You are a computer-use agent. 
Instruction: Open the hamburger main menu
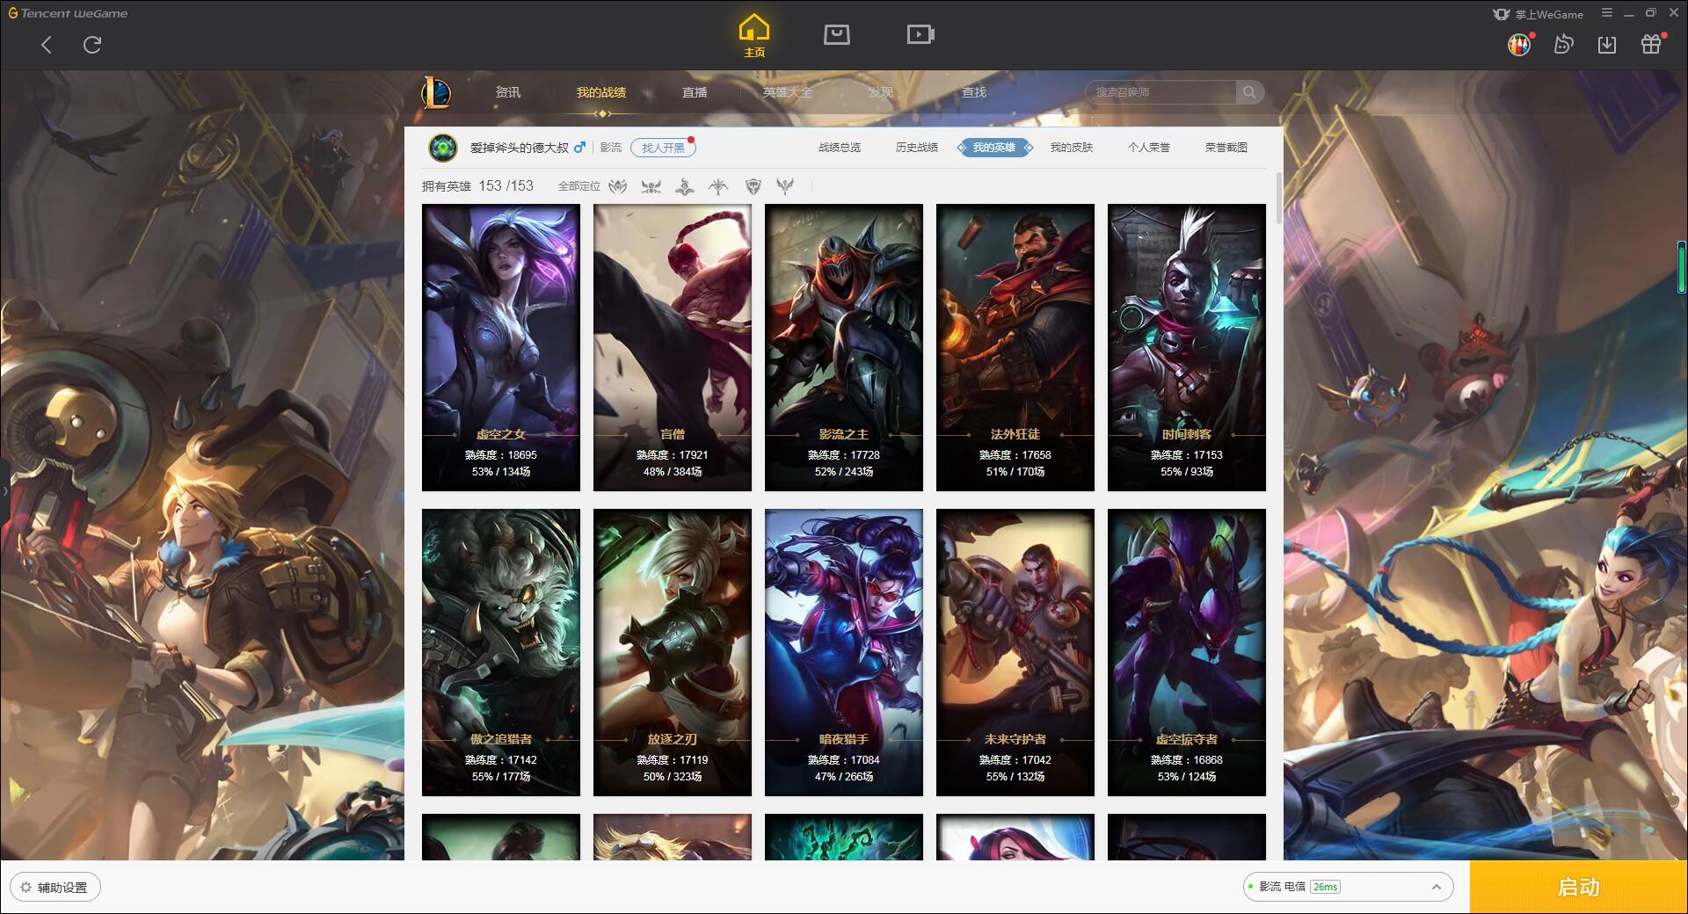point(1607,13)
